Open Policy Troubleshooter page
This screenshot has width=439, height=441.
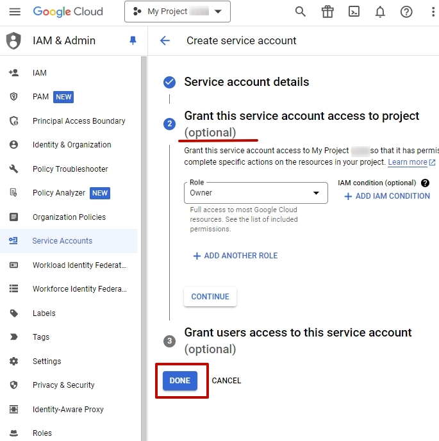click(x=69, y=169)
